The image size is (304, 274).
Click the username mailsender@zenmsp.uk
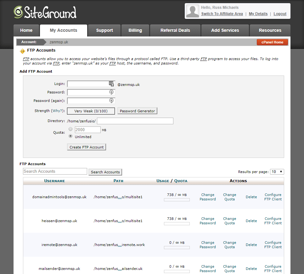point(59,269)
